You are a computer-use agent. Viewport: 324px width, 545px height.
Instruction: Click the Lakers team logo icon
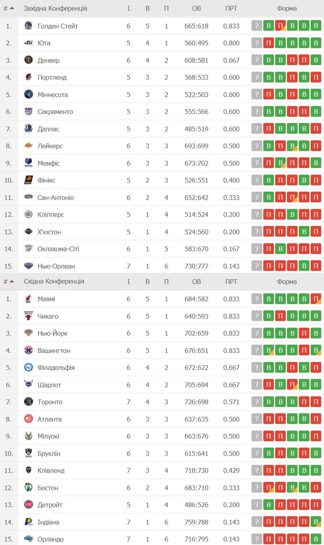pyautogui.click(x=28, y=146)
